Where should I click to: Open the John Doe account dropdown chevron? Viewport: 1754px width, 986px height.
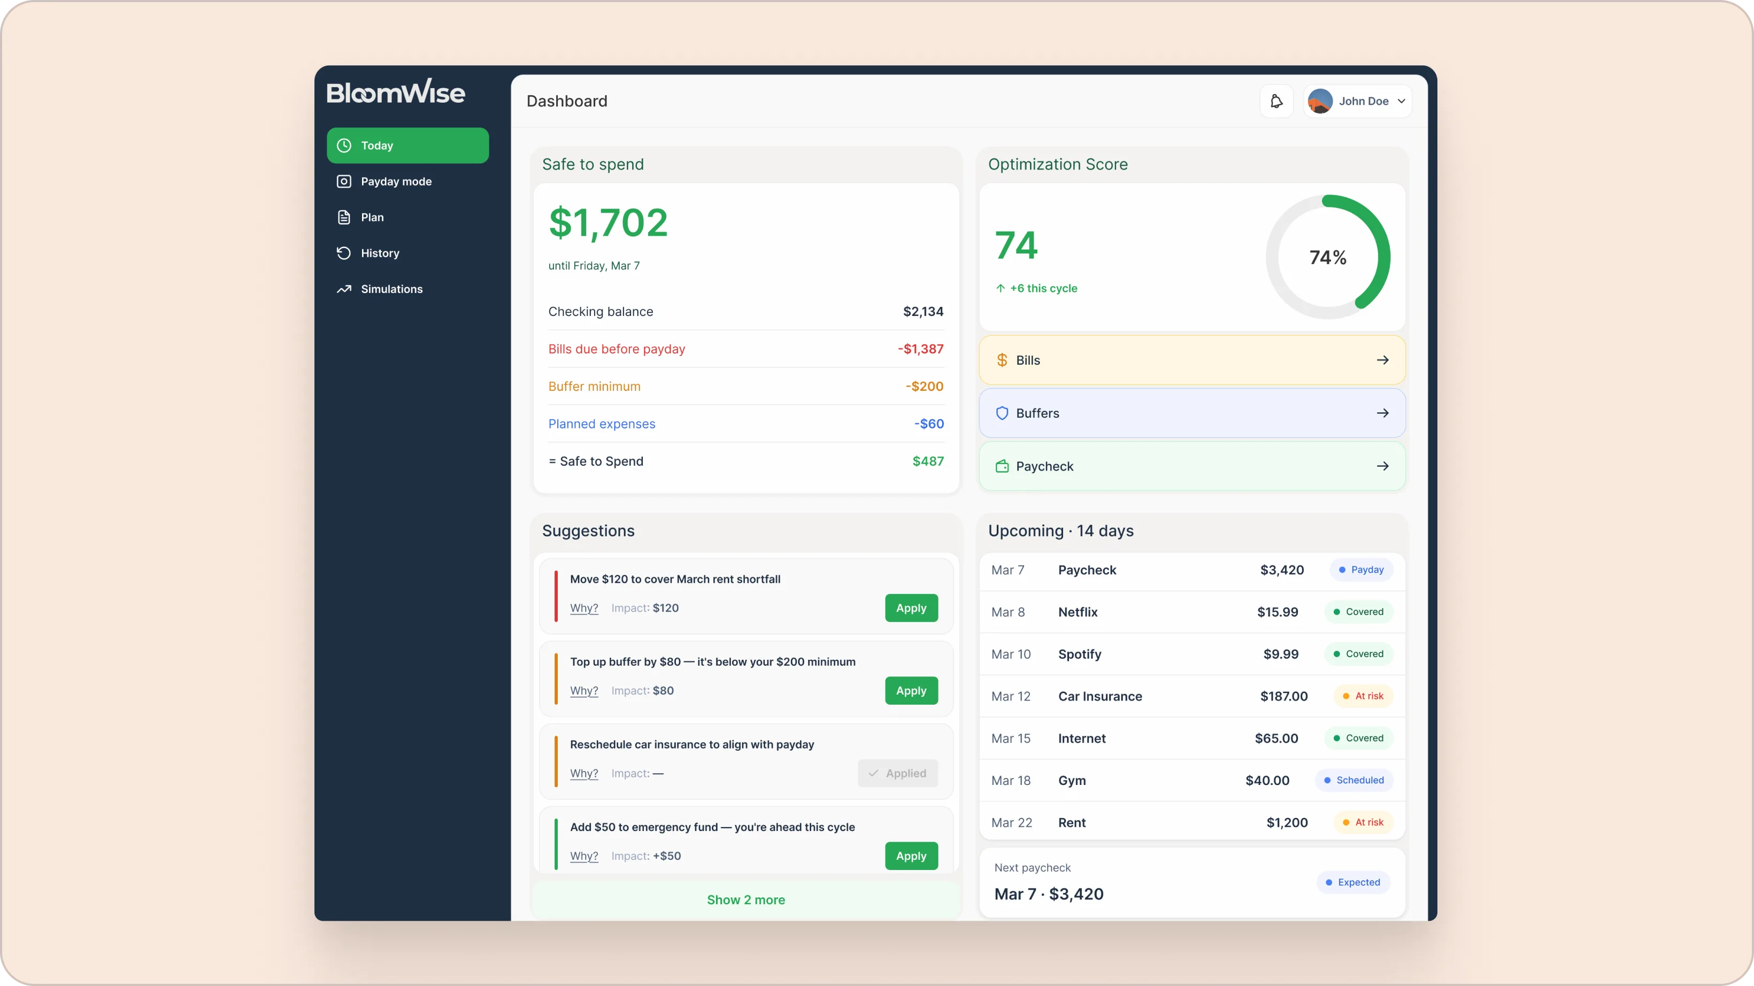[1401, 101]
